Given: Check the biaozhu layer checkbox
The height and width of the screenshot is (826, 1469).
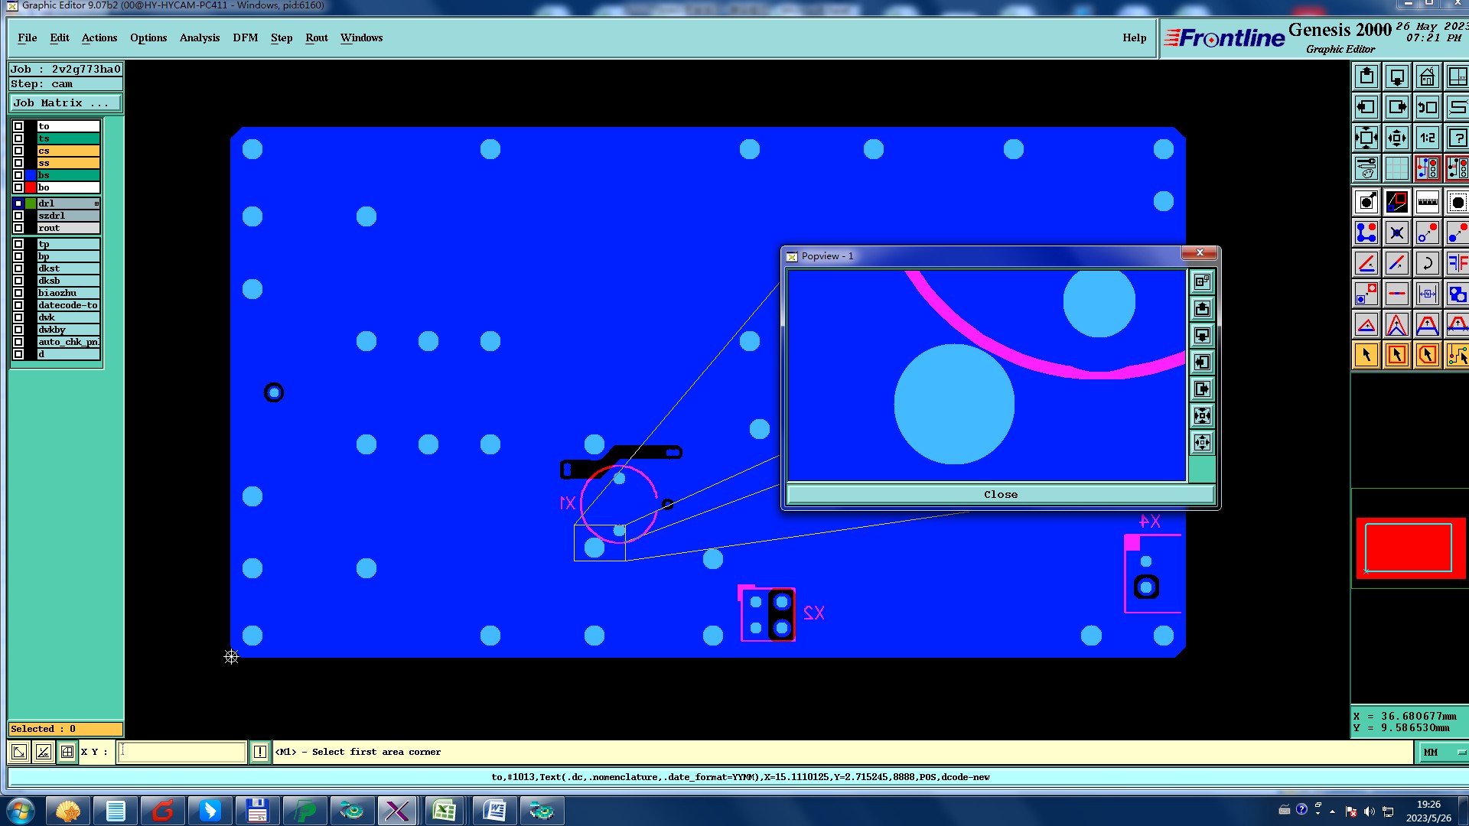Looking at the screenshot, I should (18, 293).
